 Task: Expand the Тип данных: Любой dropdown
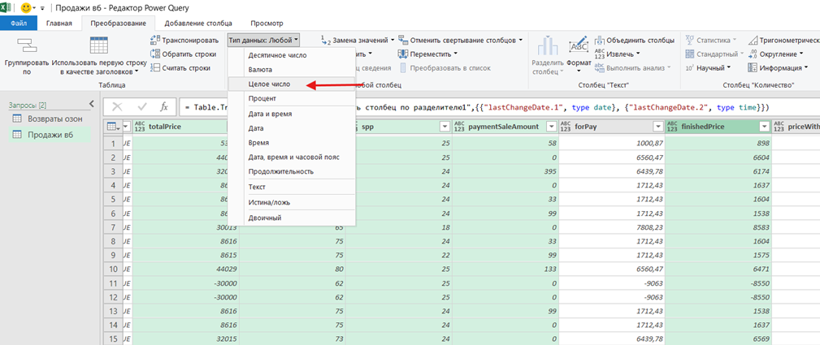point(263,40)
